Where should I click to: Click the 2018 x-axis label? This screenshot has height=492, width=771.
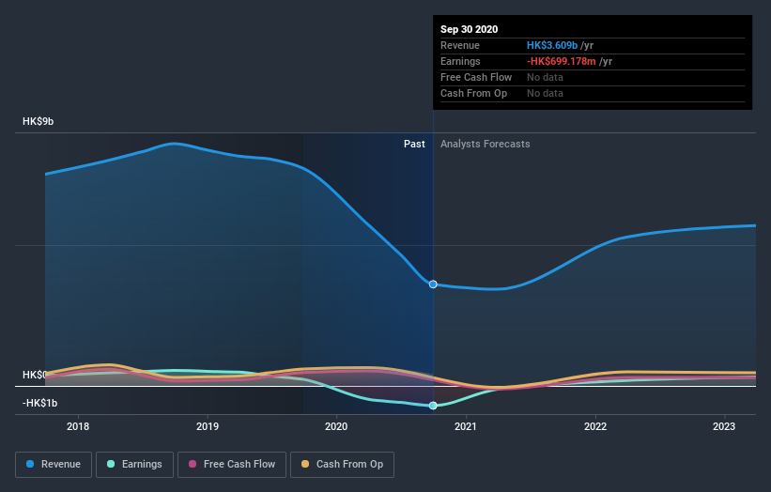[78, 426]
